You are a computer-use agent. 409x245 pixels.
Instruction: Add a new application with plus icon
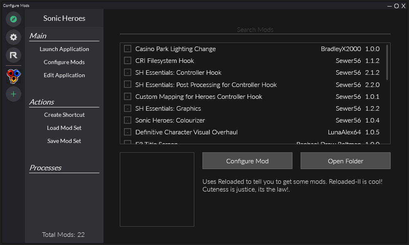[13, 94]
